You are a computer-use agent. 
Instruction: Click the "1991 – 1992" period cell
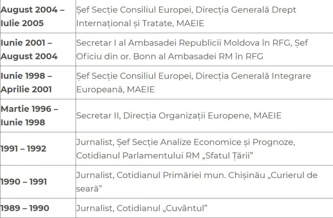[38, 149]
